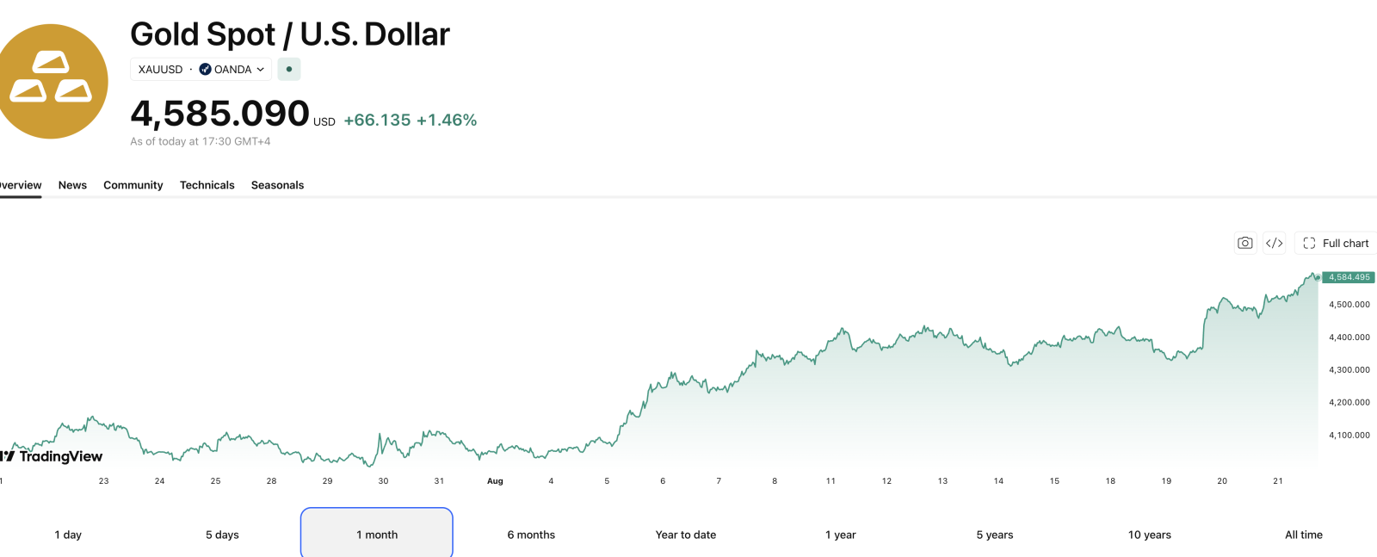The image size is (1377, 557).
Task: Go to the Technicals tab
Action: coord(207,185)
